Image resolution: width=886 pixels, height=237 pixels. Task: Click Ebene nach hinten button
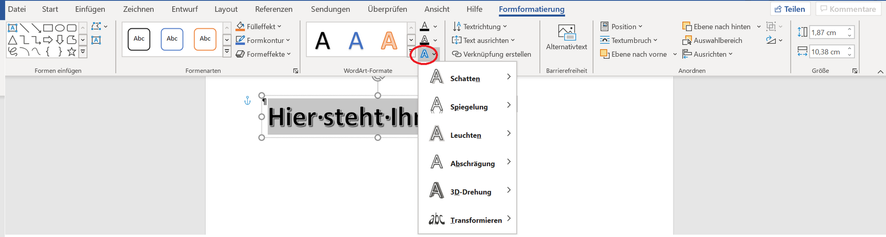pos(716,27)
